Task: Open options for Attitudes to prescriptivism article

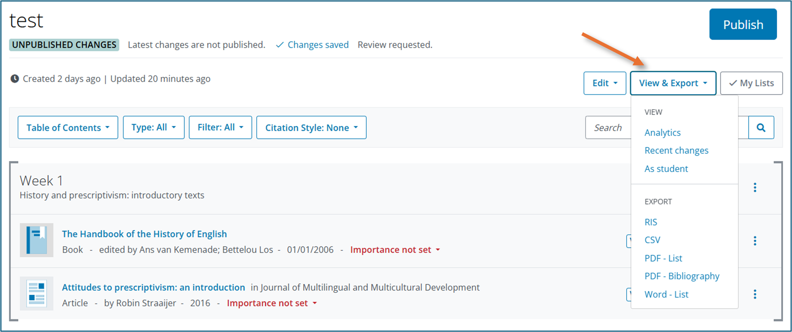Action: click(x=755, y=294)
